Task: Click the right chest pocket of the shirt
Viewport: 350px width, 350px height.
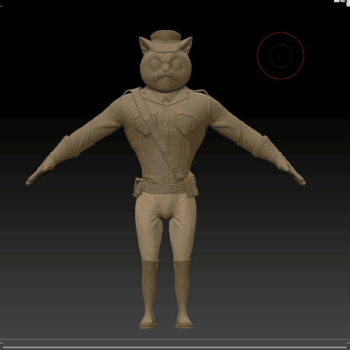Action: tap(185, 122)
